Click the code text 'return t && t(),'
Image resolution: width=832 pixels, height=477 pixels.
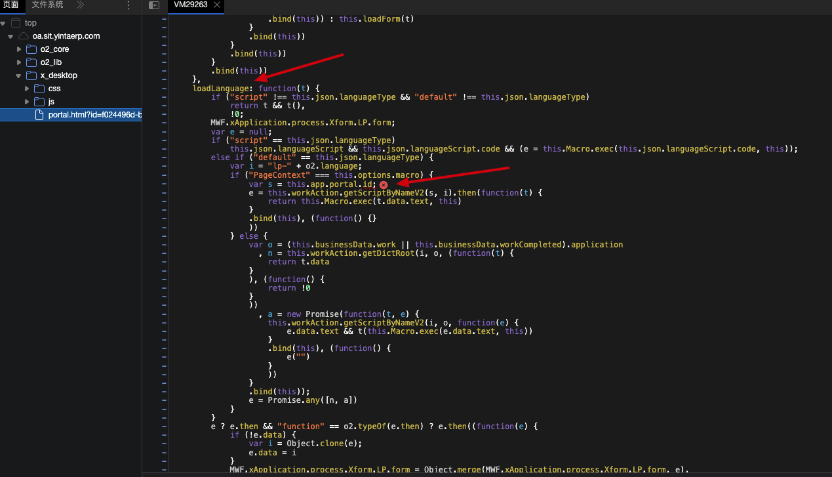click(267, 106)
